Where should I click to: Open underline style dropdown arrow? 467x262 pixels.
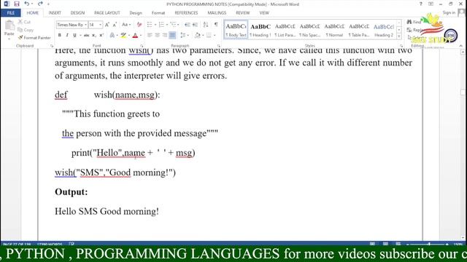80,36
